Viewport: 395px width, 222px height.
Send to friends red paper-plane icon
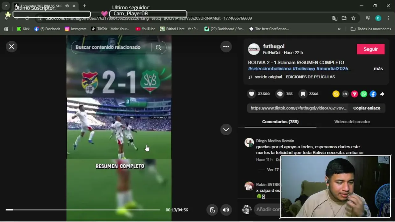tap(355, 94)
